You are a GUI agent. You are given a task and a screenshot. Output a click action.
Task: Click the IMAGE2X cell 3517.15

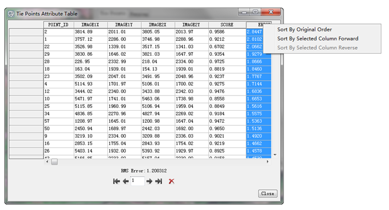pyautogui.click(x=158, y=47)
